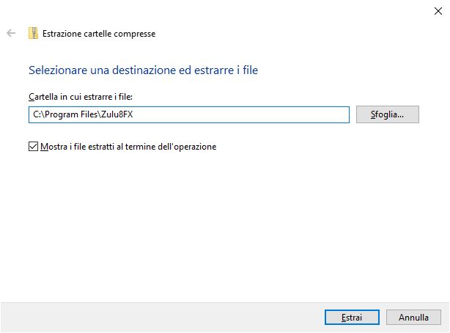Click the 'Cartella in cui estrarre i file' label
450x333 pixels.
80,97
